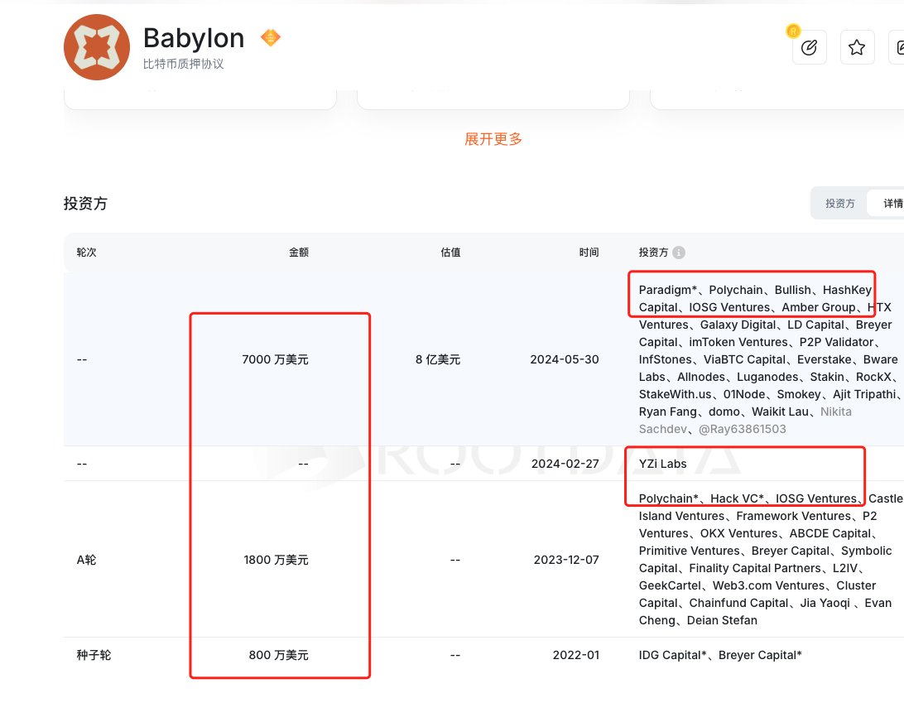Open investor ViaBTC Capital link
The height and width of the screenshot is (703, 904).
(744, 359)
